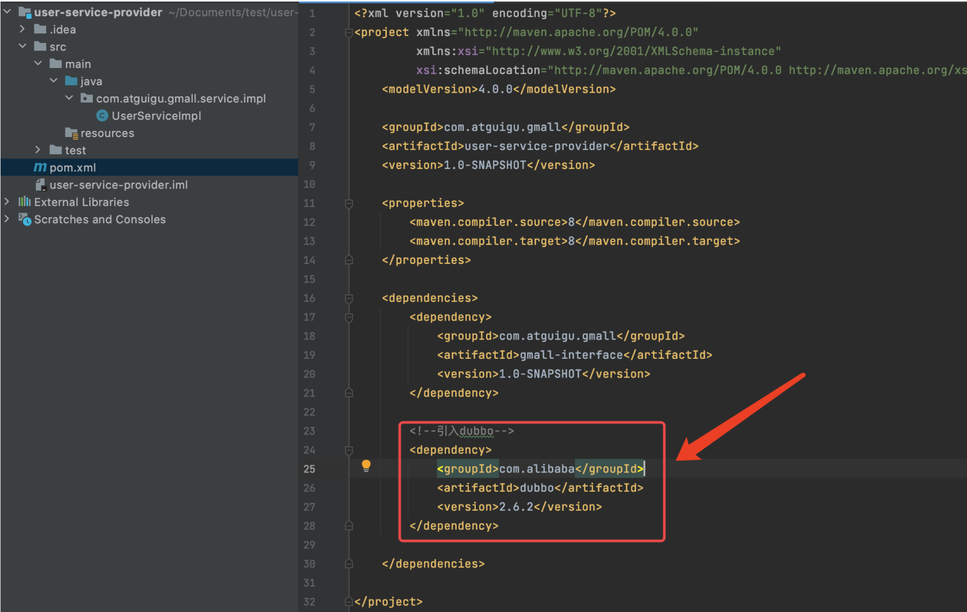Select user-service-provider.iml file
This screenshot has height=612, width=967.
pyautogui.click(x=118, y=185)
